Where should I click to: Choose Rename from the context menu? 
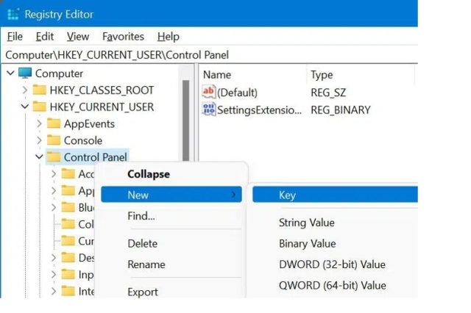click(171, 265)
